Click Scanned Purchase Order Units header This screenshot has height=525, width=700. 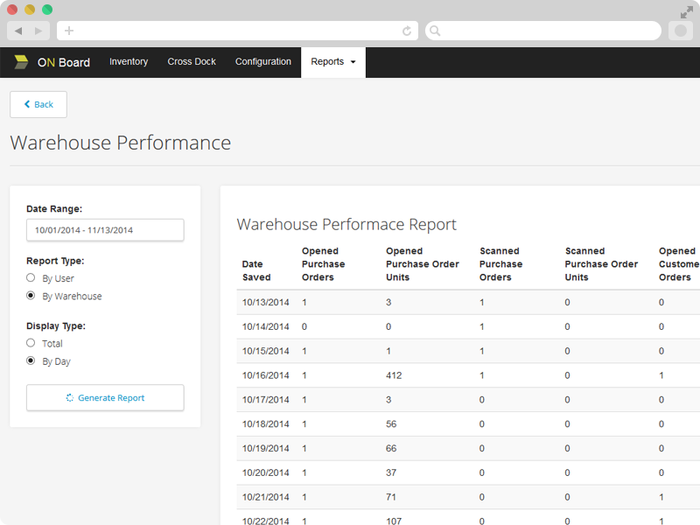601,264
